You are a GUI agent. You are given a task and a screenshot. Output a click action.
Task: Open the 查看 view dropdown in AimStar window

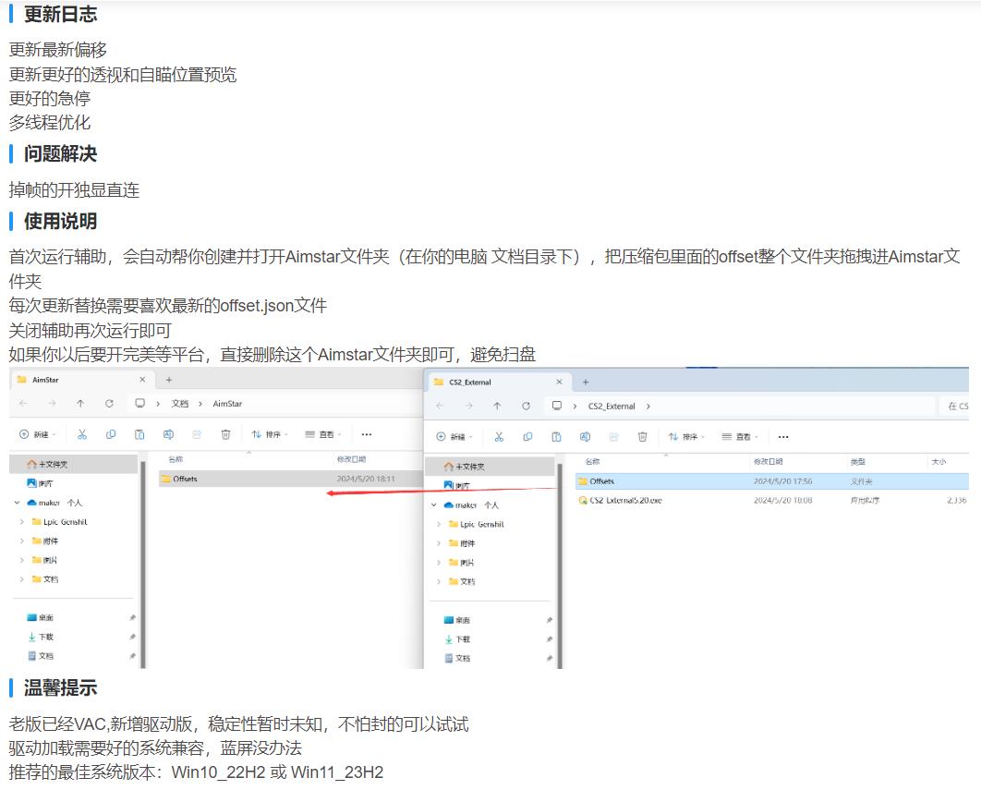coord(323,434)
